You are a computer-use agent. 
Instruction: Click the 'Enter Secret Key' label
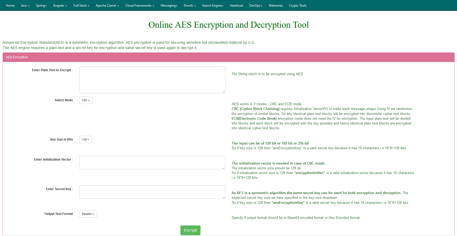59,189
